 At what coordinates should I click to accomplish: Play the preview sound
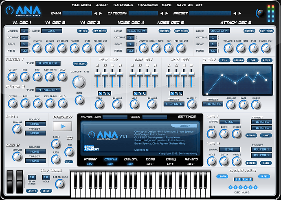pos(62,126)
